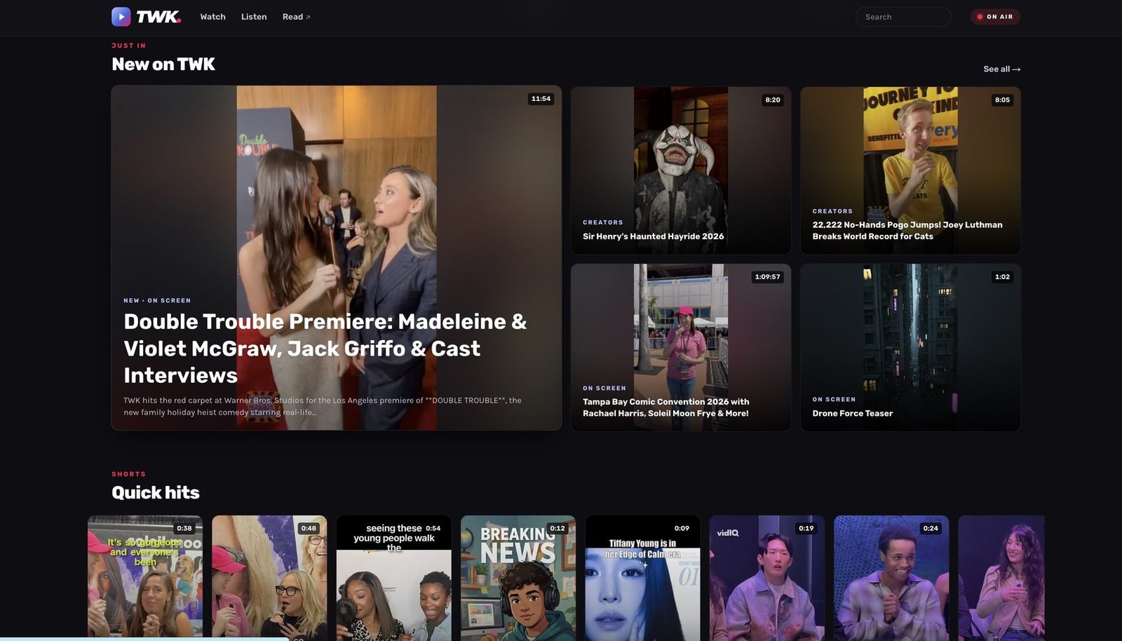Play the 0:48 short with pink cap
The width and height of the screenshot is (1122, 641).
coord(269,578)
